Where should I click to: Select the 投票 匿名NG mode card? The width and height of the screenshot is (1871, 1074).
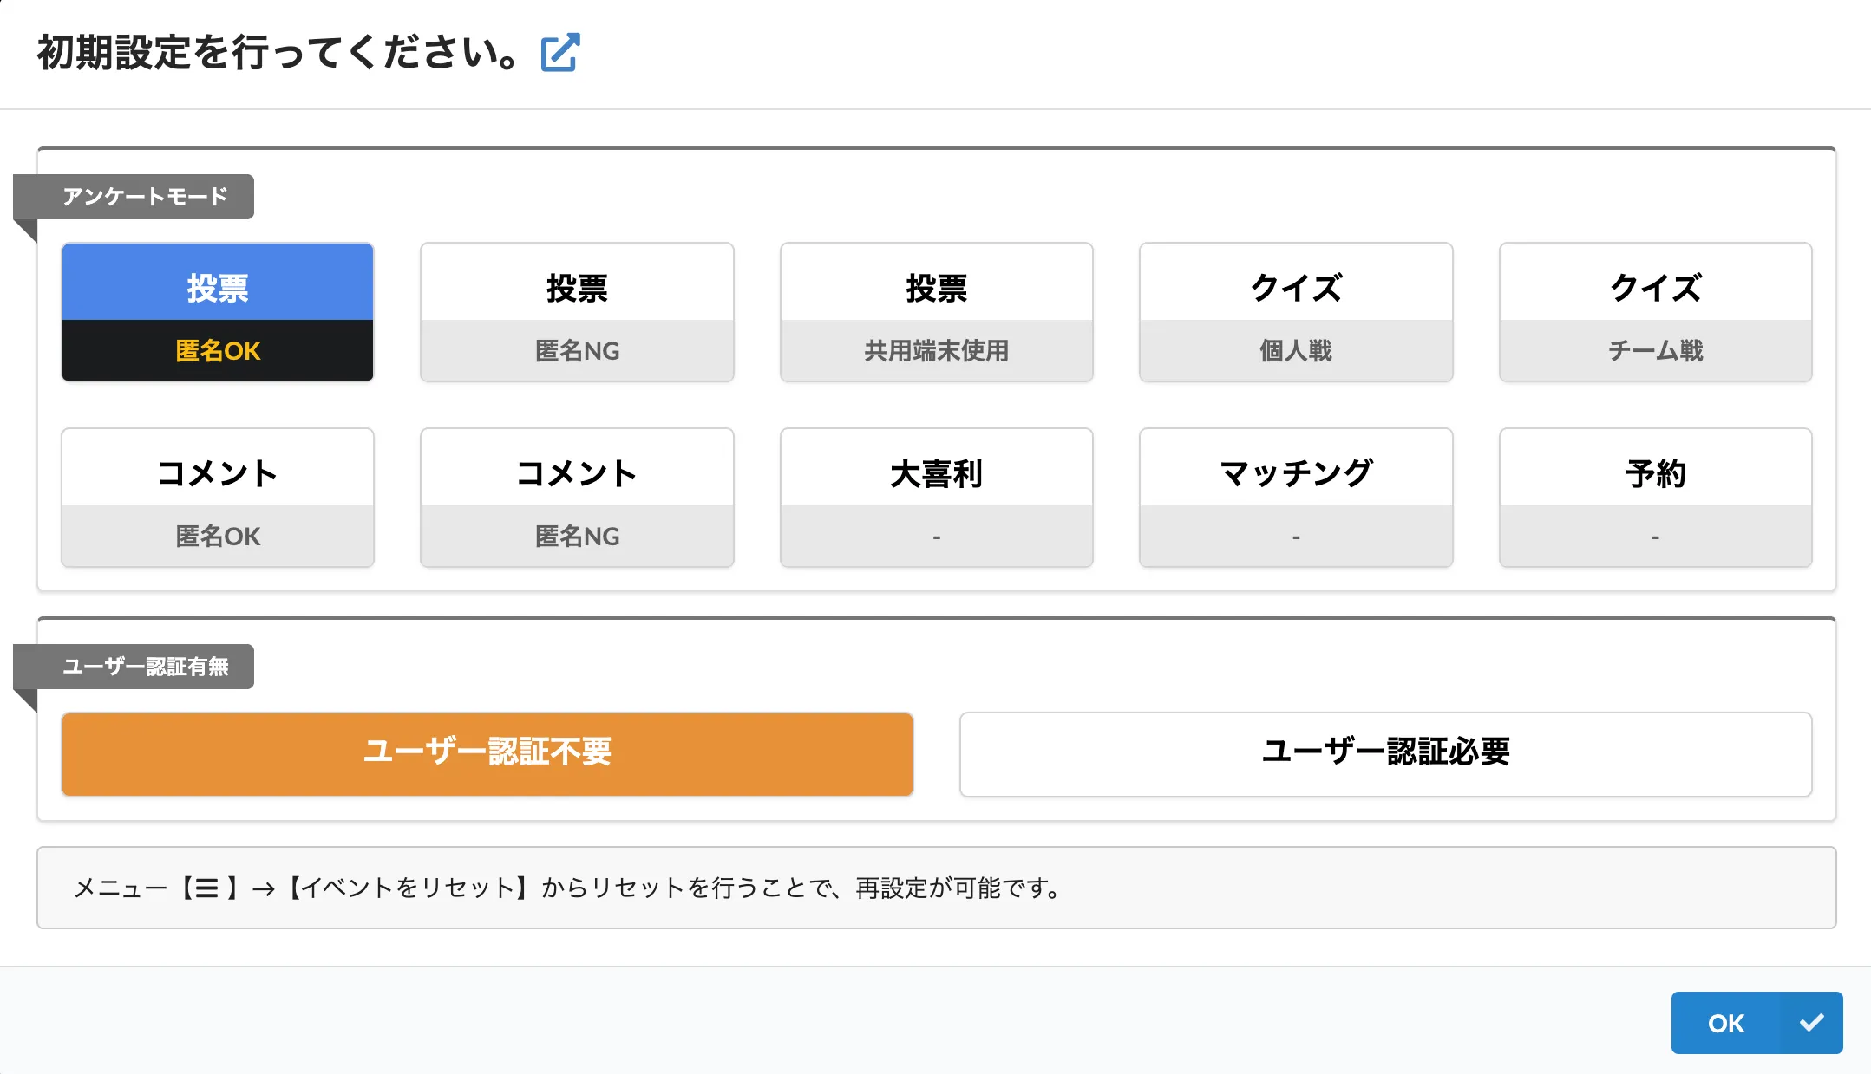click(x=576, y=312)
